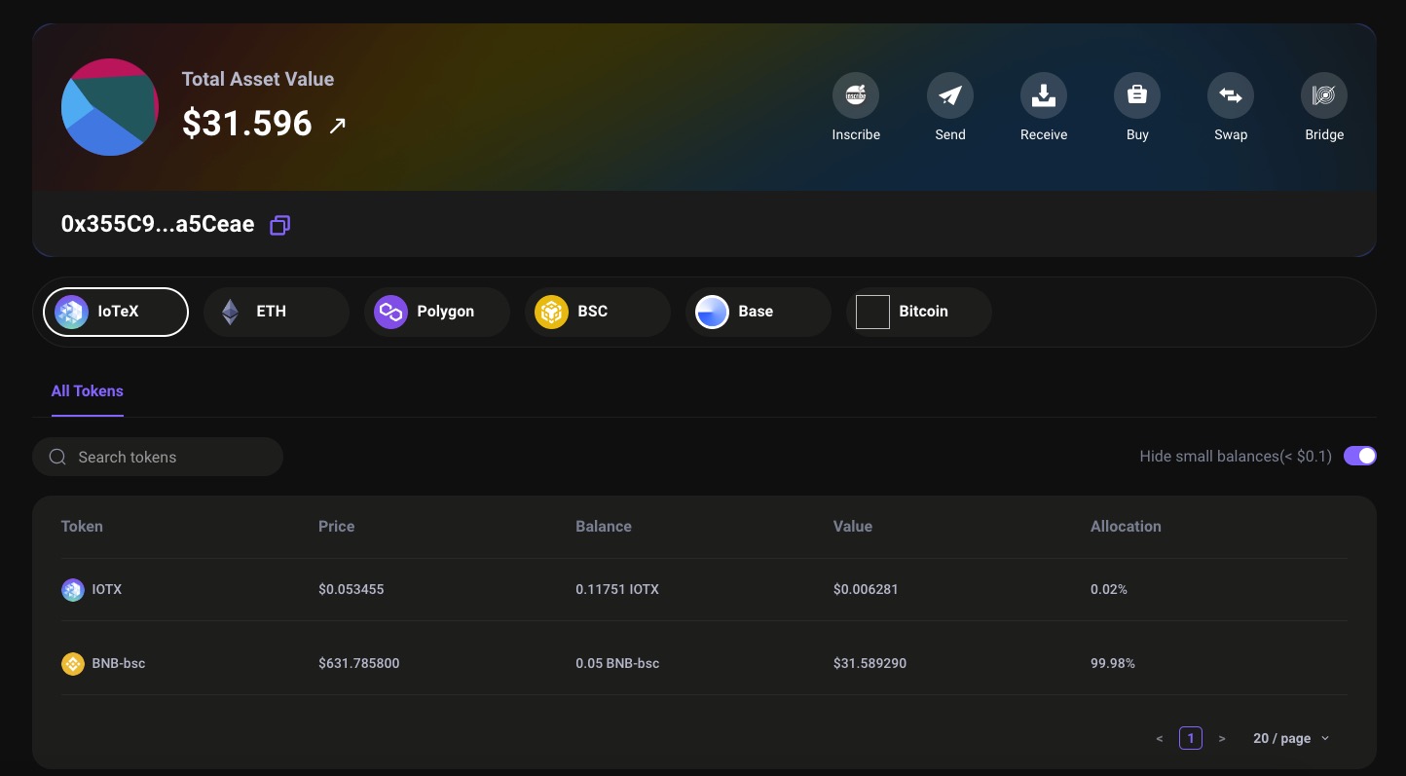This screenshot has width=1406, height=776.
Task: Open the BNB-bsc token row
Action: point(118,663)
